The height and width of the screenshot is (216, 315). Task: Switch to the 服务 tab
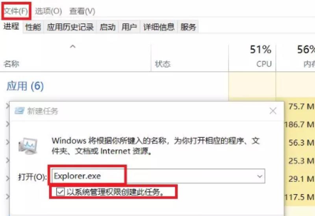(188, 27)
